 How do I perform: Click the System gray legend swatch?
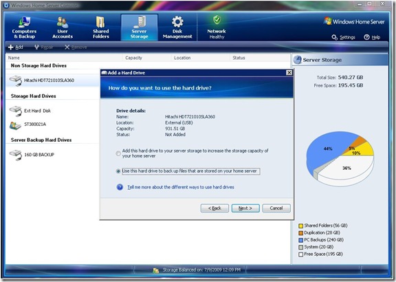pyautogui.click(x=300, y=247)
